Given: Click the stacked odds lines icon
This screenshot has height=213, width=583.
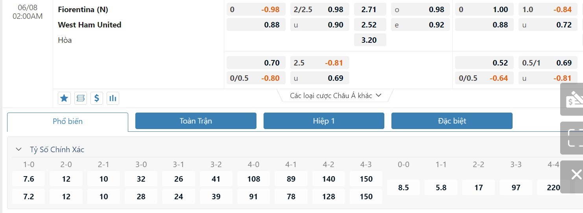Looking at the screenshot, I should (81, 98).
